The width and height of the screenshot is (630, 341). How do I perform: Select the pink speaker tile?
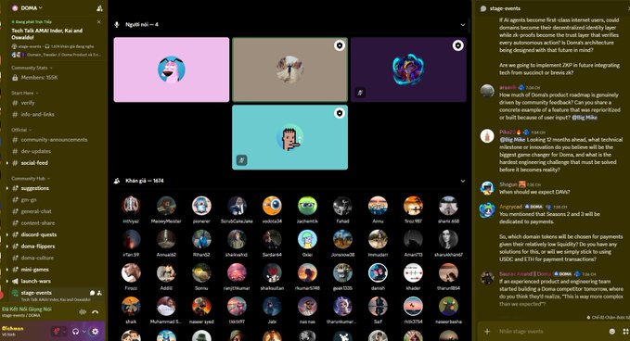[172, 69]
